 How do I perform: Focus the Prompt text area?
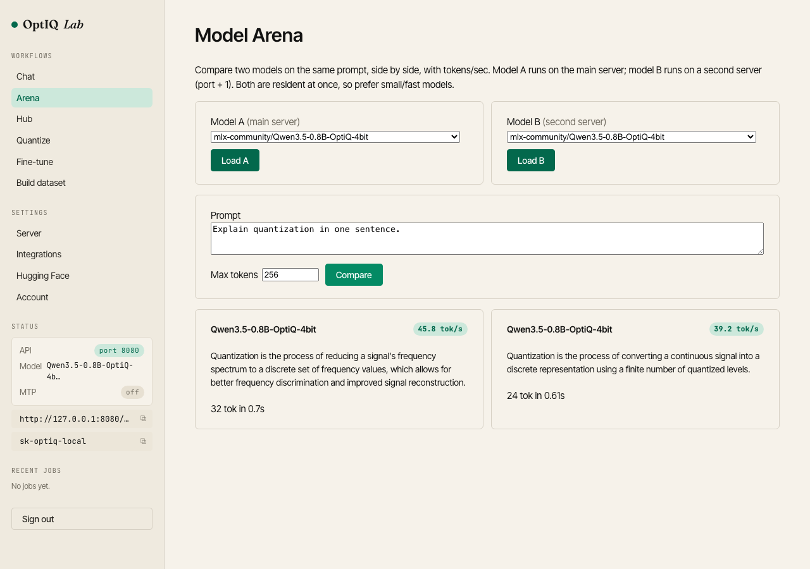tap(487, 238)
